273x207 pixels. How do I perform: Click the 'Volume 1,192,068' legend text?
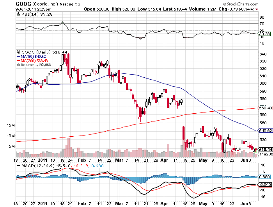[36, 65]
